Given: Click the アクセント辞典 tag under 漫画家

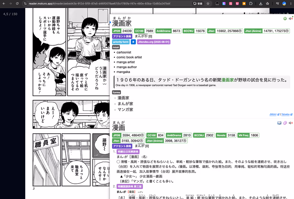Looking at the screenshot, I should [x=122, y=36].
